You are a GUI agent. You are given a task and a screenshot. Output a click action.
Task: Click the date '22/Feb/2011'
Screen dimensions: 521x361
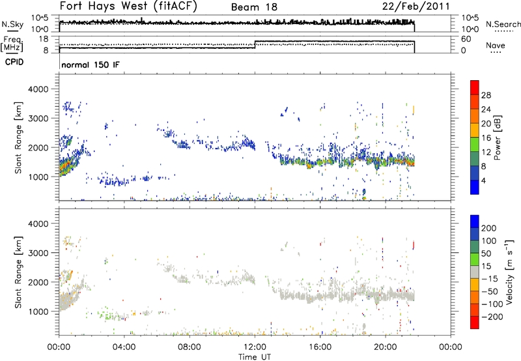coord(415,6)
